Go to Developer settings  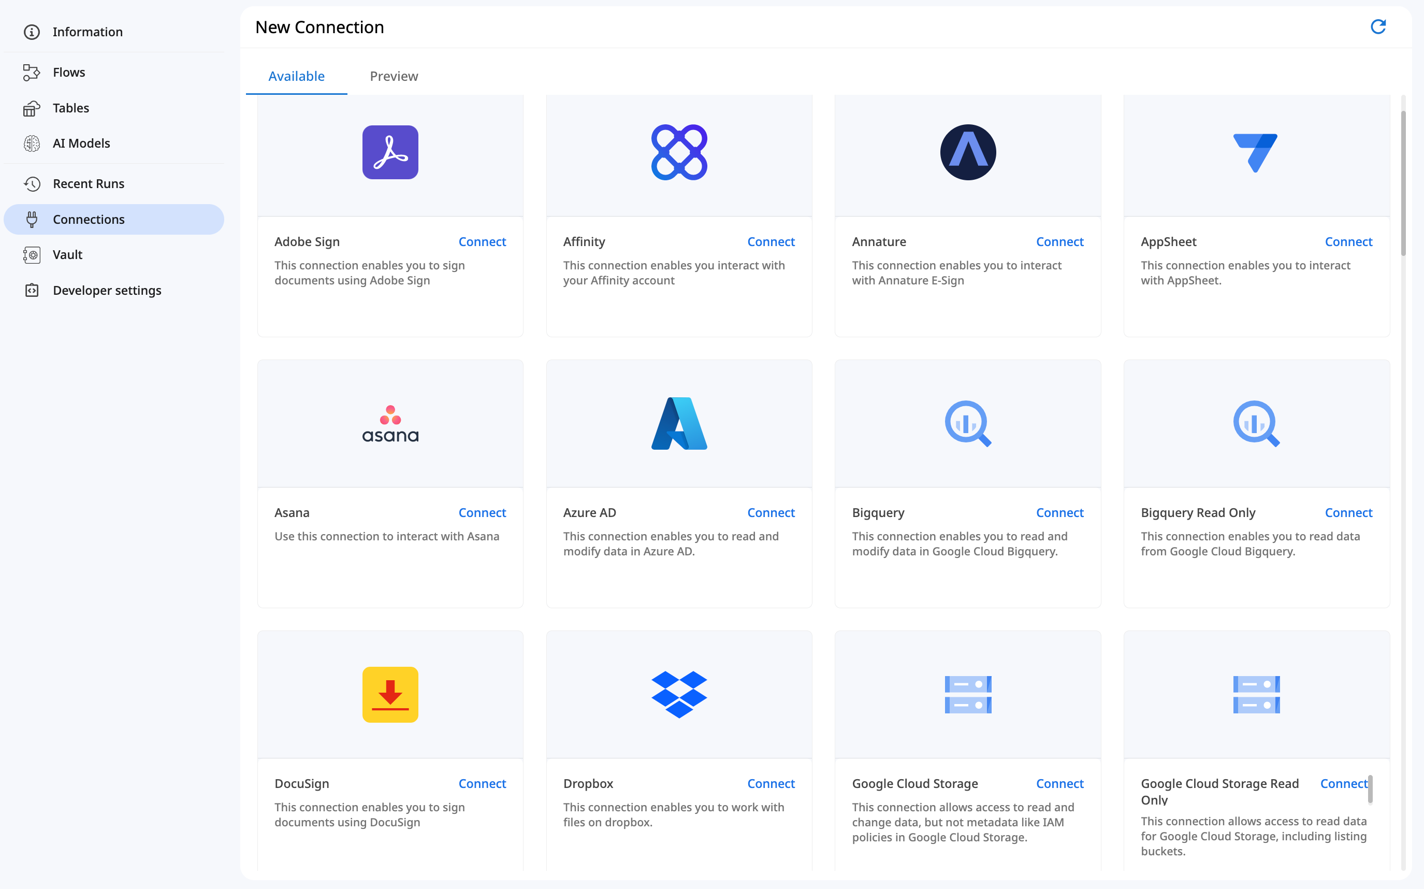tap(107, 291)
